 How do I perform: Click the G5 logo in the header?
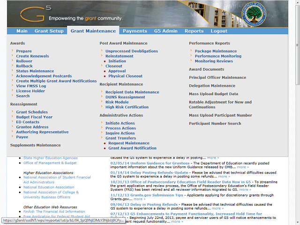(36, 14)
